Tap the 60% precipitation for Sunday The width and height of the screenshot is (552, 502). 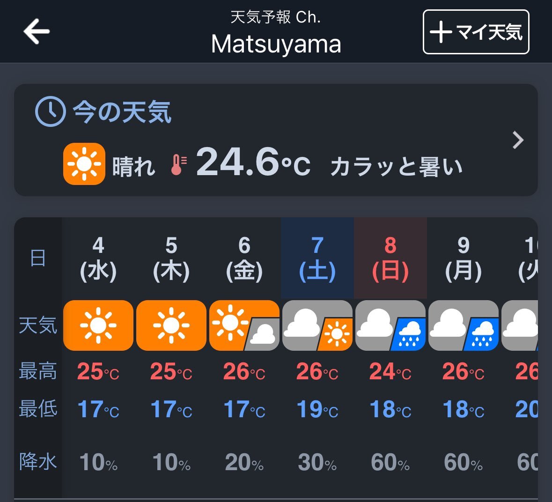(x=390, y=462)
